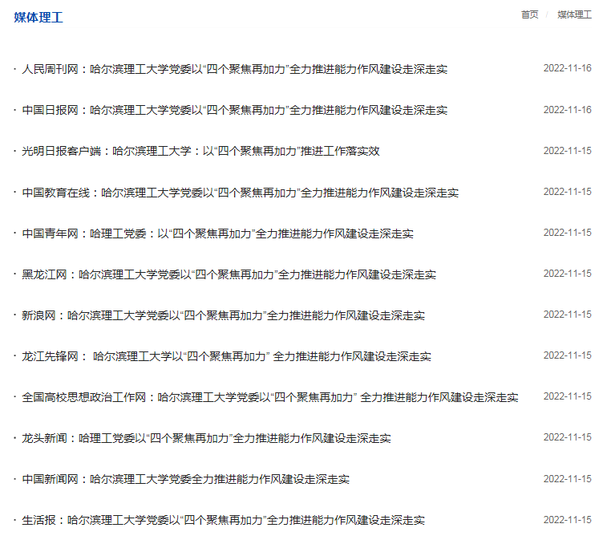Screen dimensions: 607x536
Task: Click the date next to 中国新闻网 article
Action: coord(567,479)
